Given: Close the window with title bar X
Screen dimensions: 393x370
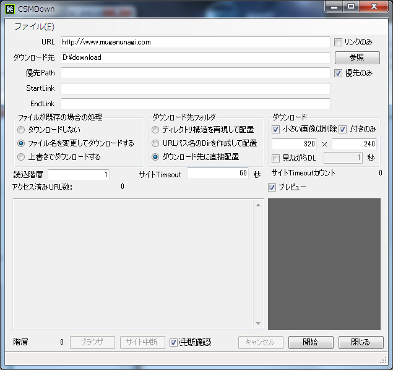Looking at the screenshot, I should 374,7.
